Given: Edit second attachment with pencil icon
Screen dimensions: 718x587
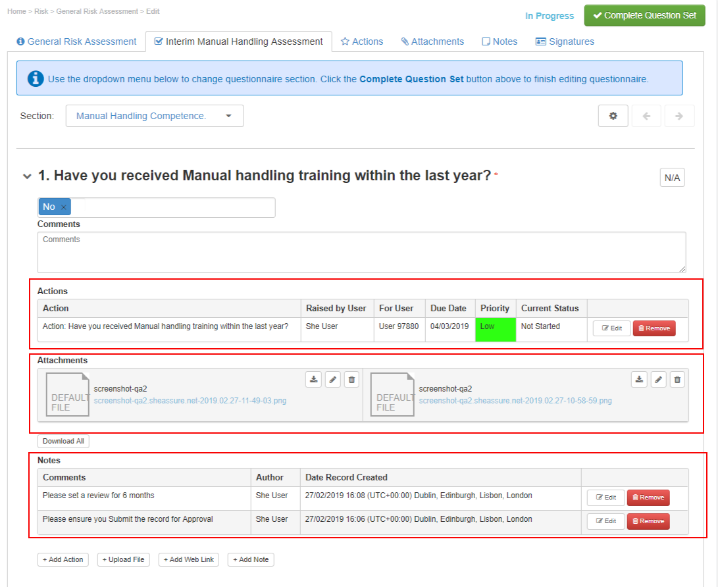Looking at the screenshot, I should click(x=658, y=379).
